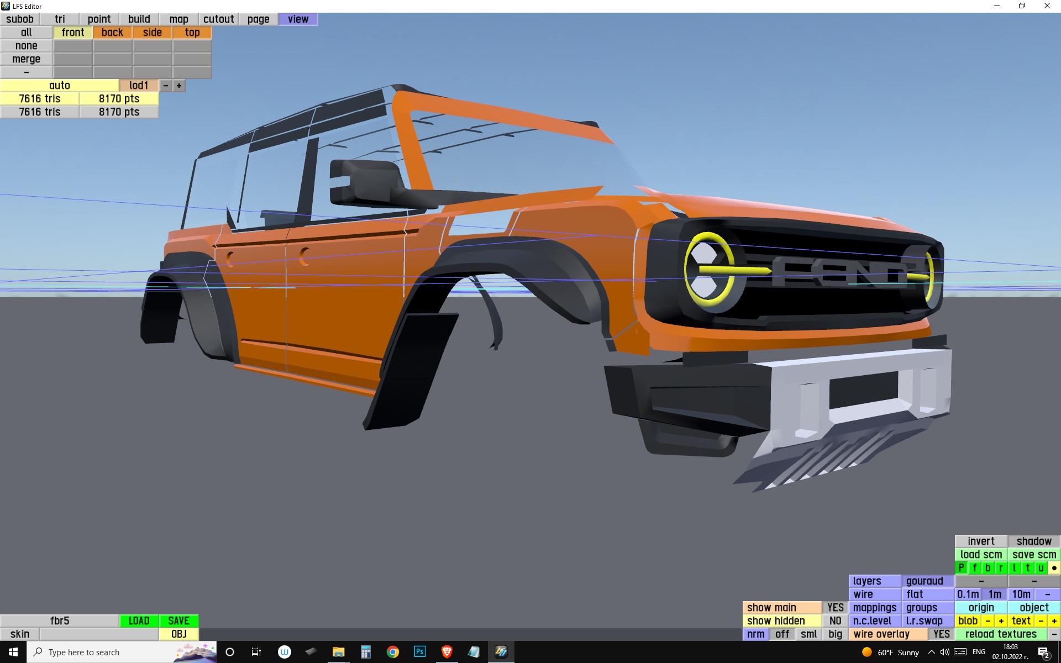Open Photoshop from the taskbar
Screen dimensions: 1061x663
419,652
